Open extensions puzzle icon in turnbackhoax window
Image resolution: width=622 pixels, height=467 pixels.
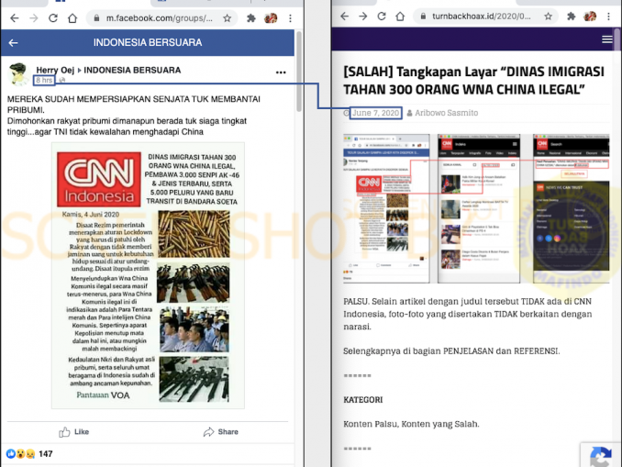click(572, 17)
